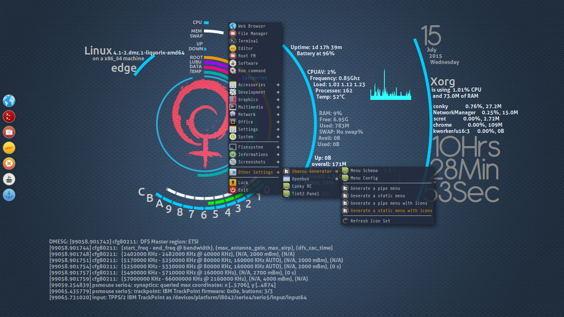Launch the yellow Geany dock icon

point(9,148)
